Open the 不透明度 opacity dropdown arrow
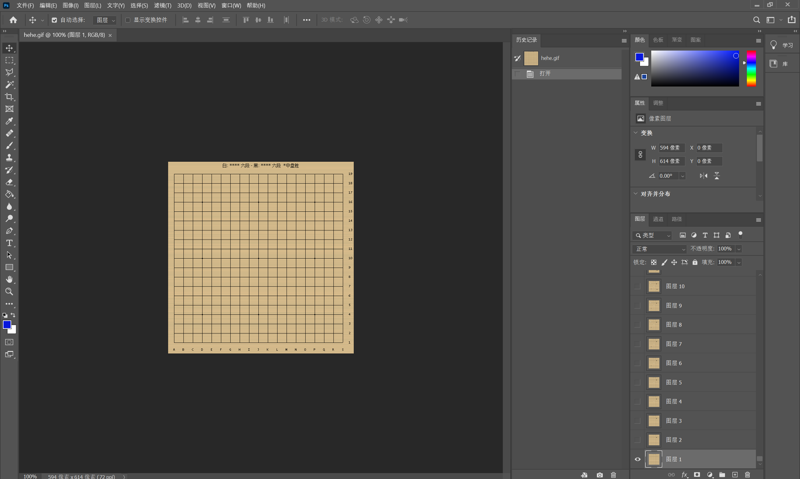This screenshot has height=479, width=800. pyautogui.click(x=739, y=249)
